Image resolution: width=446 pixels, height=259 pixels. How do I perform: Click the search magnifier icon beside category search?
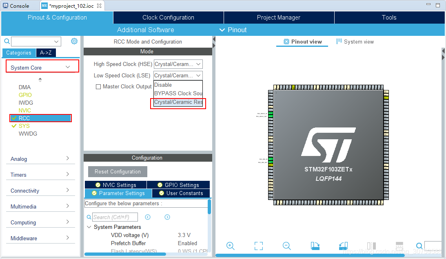click(x=7, y=42)
